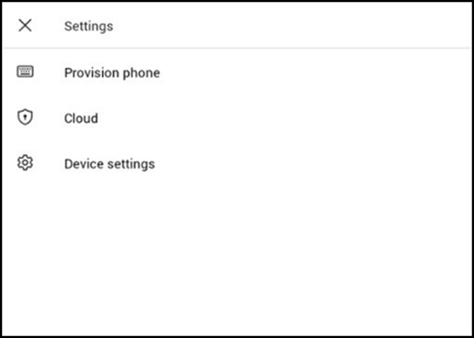Open the Provision phone option

[x=112, y=73]
